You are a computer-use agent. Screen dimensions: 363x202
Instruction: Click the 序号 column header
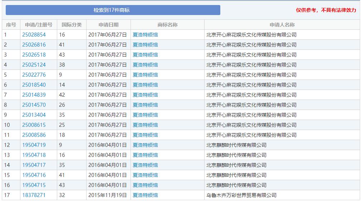[11, 25]
